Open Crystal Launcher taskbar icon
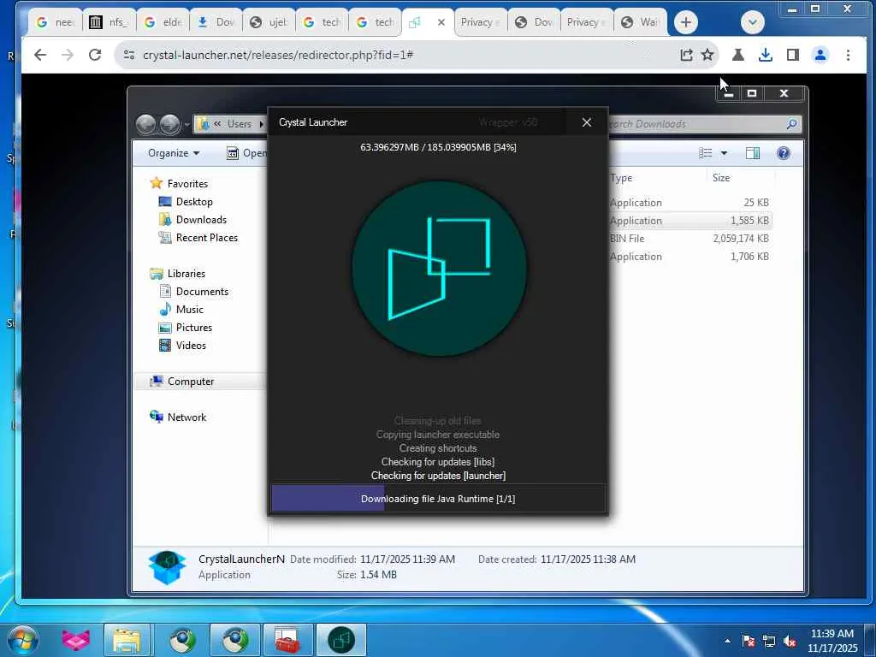The height and width of the screenshot is (657, 876). pos(340,640)
